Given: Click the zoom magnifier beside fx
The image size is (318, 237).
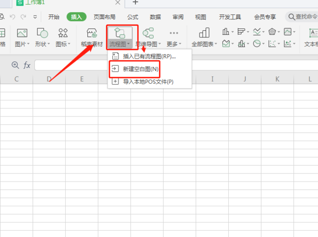Looking at the screenshot, I should click(x=15, y=65).
